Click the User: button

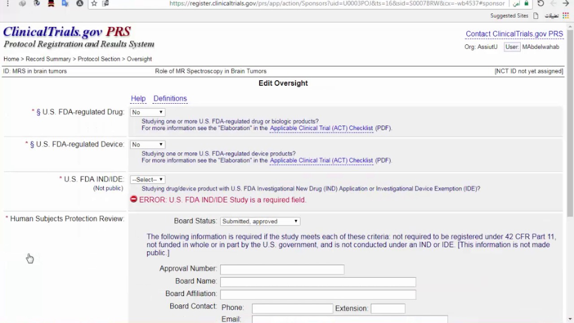[512, 47]
